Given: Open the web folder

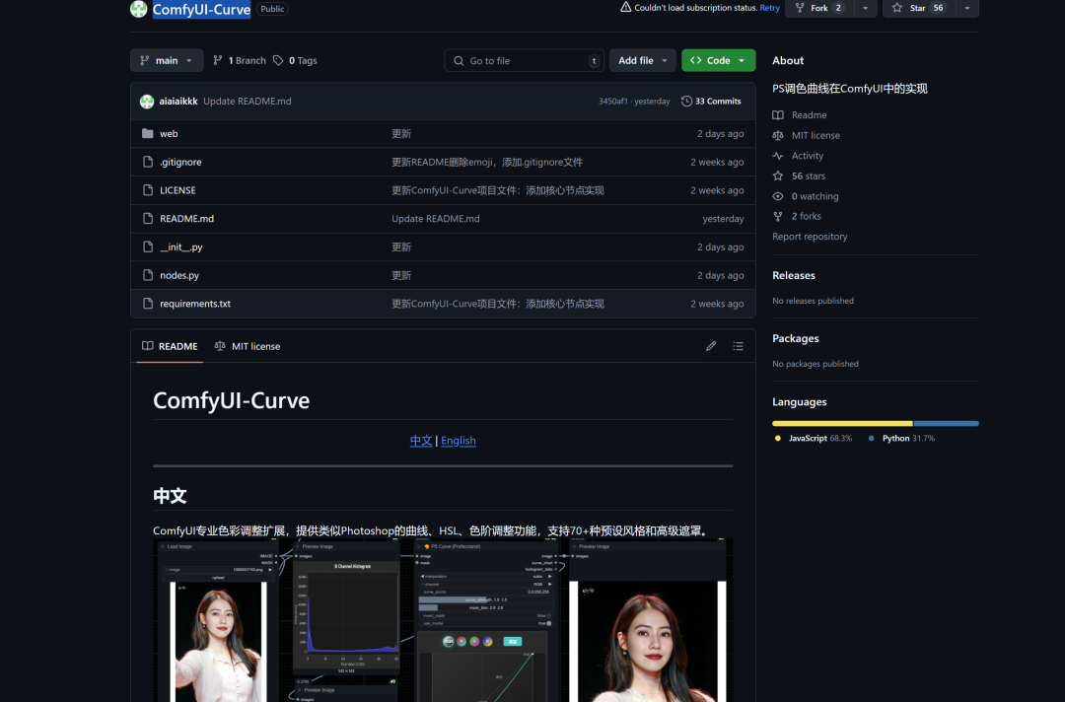Looking at the screenshot, I should [x=169, y=134].
